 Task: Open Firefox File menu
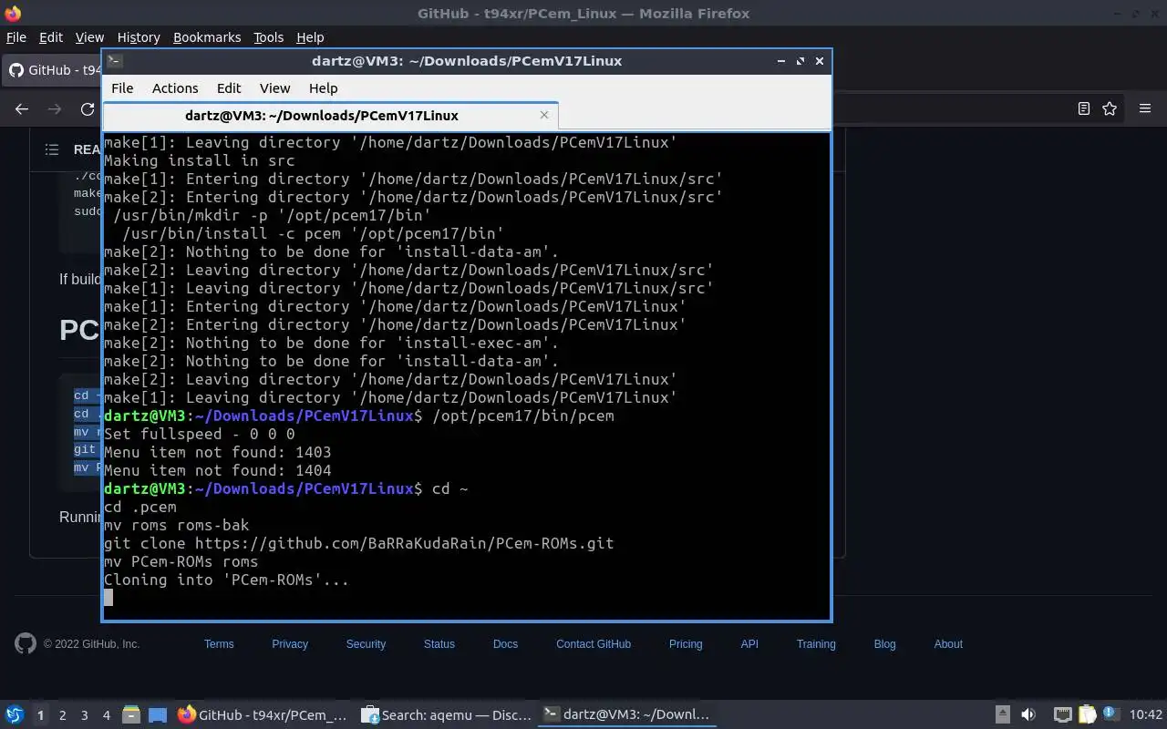(16, 37)
